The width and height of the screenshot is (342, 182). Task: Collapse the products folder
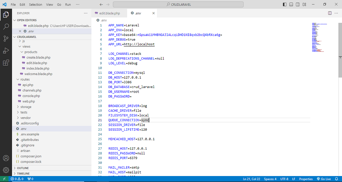tap(21, 52)
